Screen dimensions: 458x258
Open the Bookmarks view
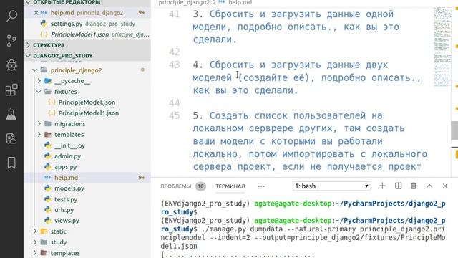11,163
